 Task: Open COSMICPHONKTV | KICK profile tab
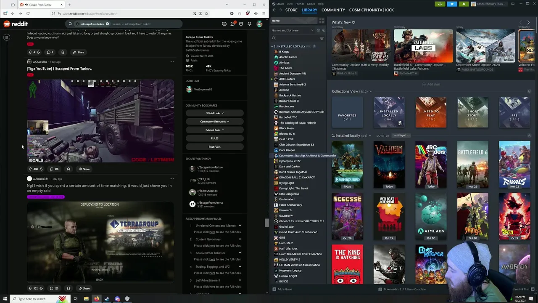pyautogui.click(x=372, y=10)
